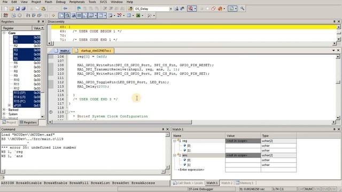Screen dimensions: 342x192
Task: Toggle auto-hide pin on Command panel
Action: pyautogui.click(x=163, y=129)
